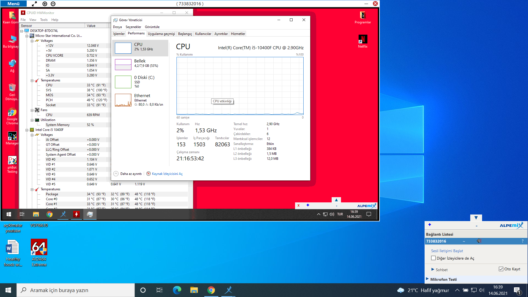Select the Ethernet performance item

pos(140,100)
